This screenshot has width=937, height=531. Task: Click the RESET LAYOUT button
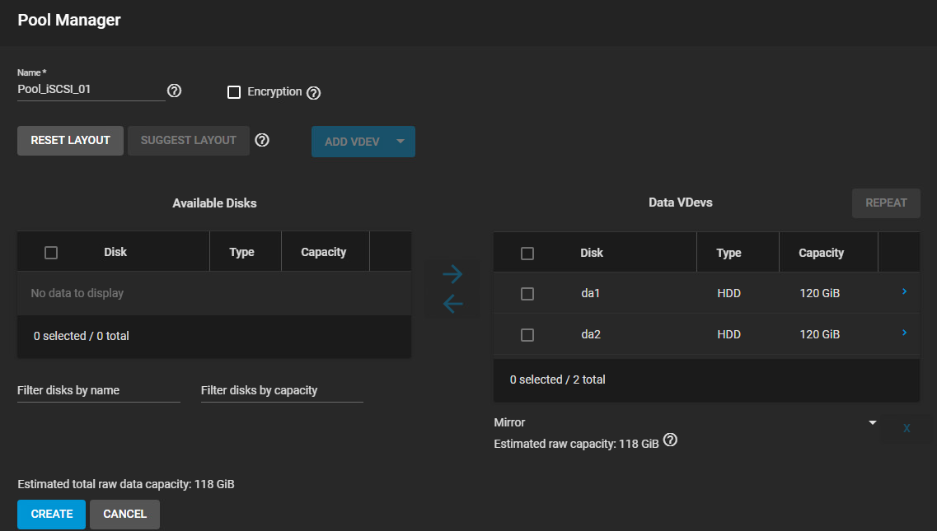tap(70, 141)
